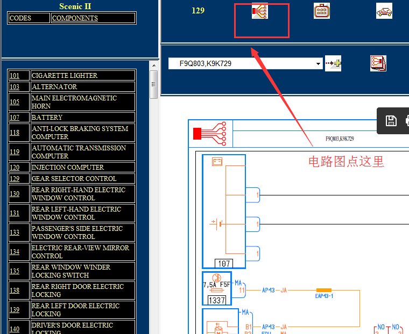Click the red diagram pages icon
Viewport: 409px width, 334px height.
pyautogui.click(x=378, y=63)
